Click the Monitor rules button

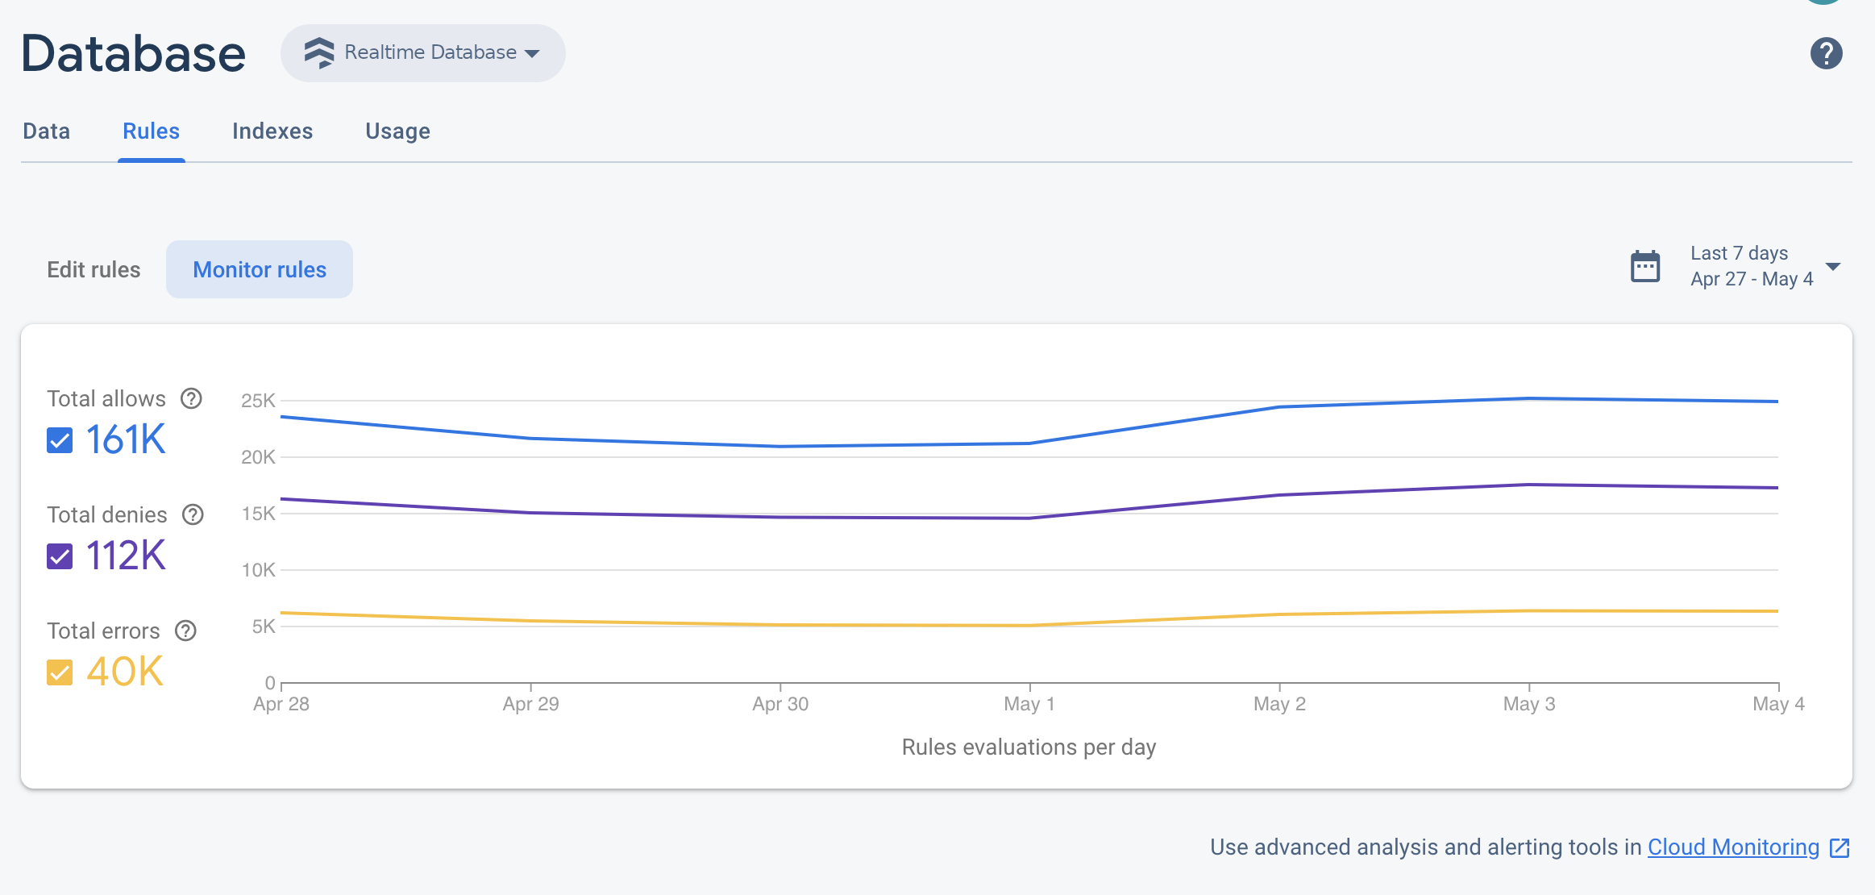pyautogui.click(x=260, y=269)
